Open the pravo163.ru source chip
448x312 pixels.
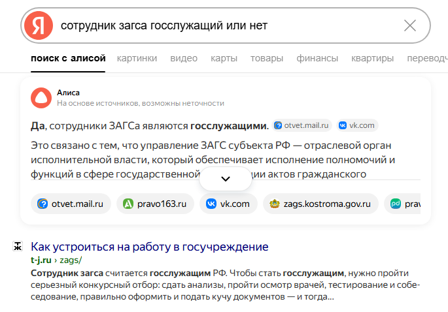point(154,204)
